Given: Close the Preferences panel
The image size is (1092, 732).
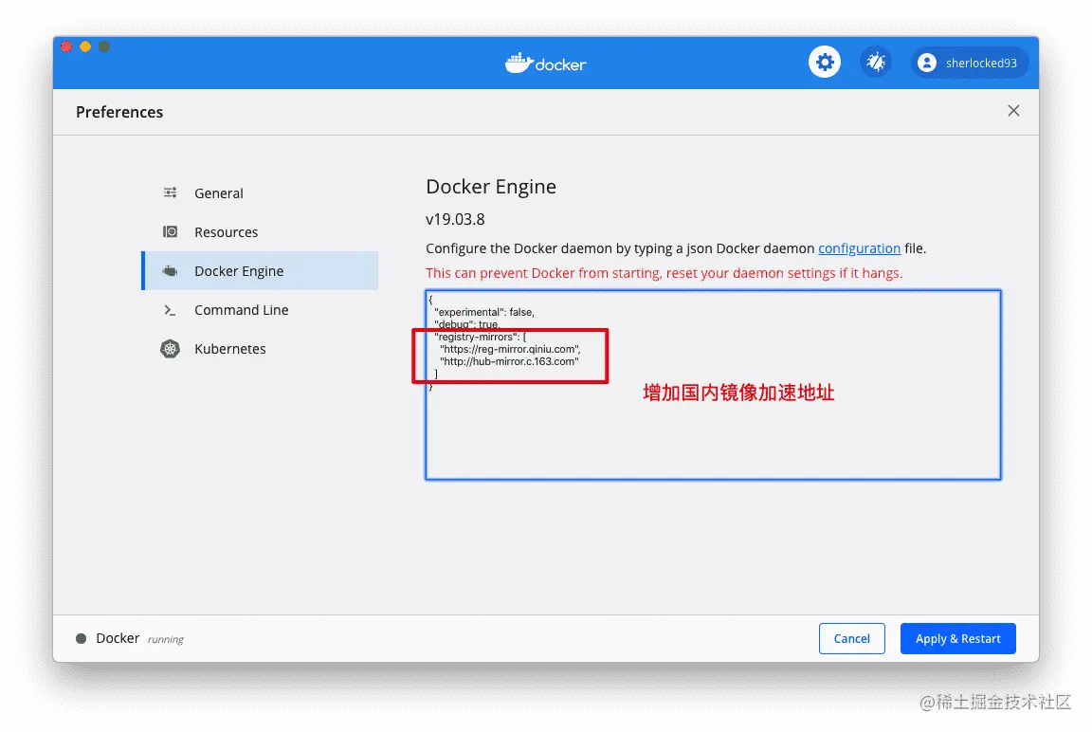Looking at the screenshot, I should click(1013, 111).
